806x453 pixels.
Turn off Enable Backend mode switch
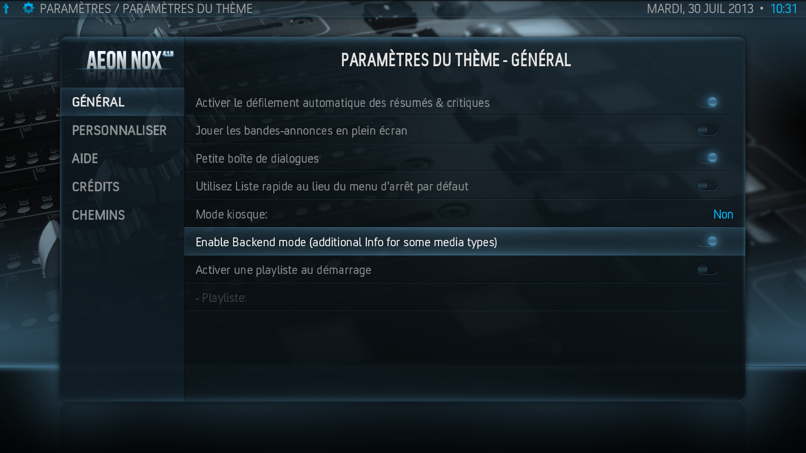[708, 241]
